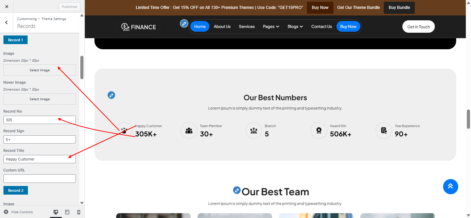Open the About Us menu item
This screenshot has width=471, height=218.
click(222, 27)
